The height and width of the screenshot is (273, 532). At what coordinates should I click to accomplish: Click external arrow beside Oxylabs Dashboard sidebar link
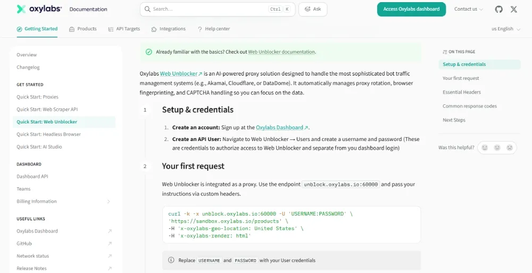[110, 231]
